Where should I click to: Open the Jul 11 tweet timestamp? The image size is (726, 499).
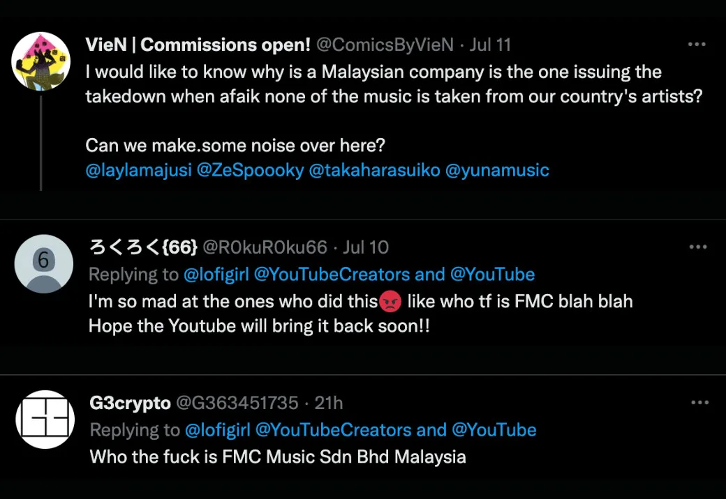tap(491, 45)
